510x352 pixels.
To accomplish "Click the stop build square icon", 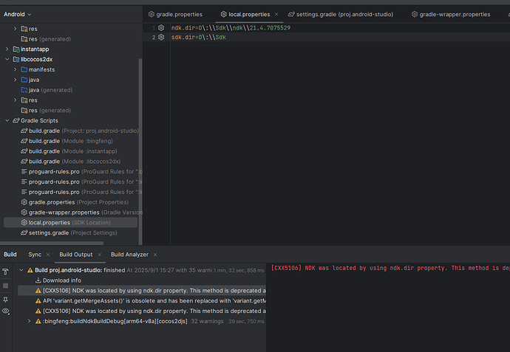I will pyautogui.click(x=6, y=285).
